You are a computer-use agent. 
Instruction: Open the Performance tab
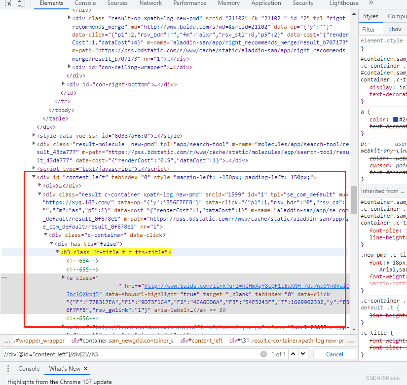click(190, 3)
